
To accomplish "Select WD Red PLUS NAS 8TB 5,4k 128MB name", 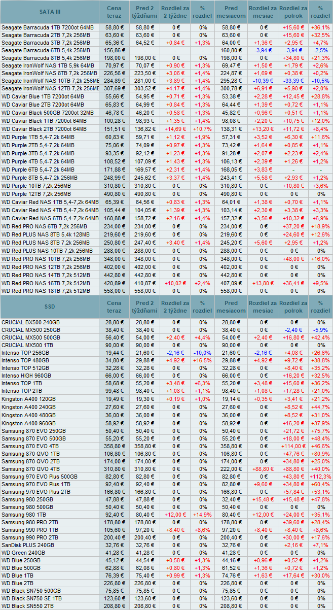I will (47, 234).
